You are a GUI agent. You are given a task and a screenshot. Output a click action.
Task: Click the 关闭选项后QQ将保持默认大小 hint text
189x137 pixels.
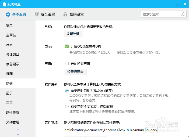point(115,53)
